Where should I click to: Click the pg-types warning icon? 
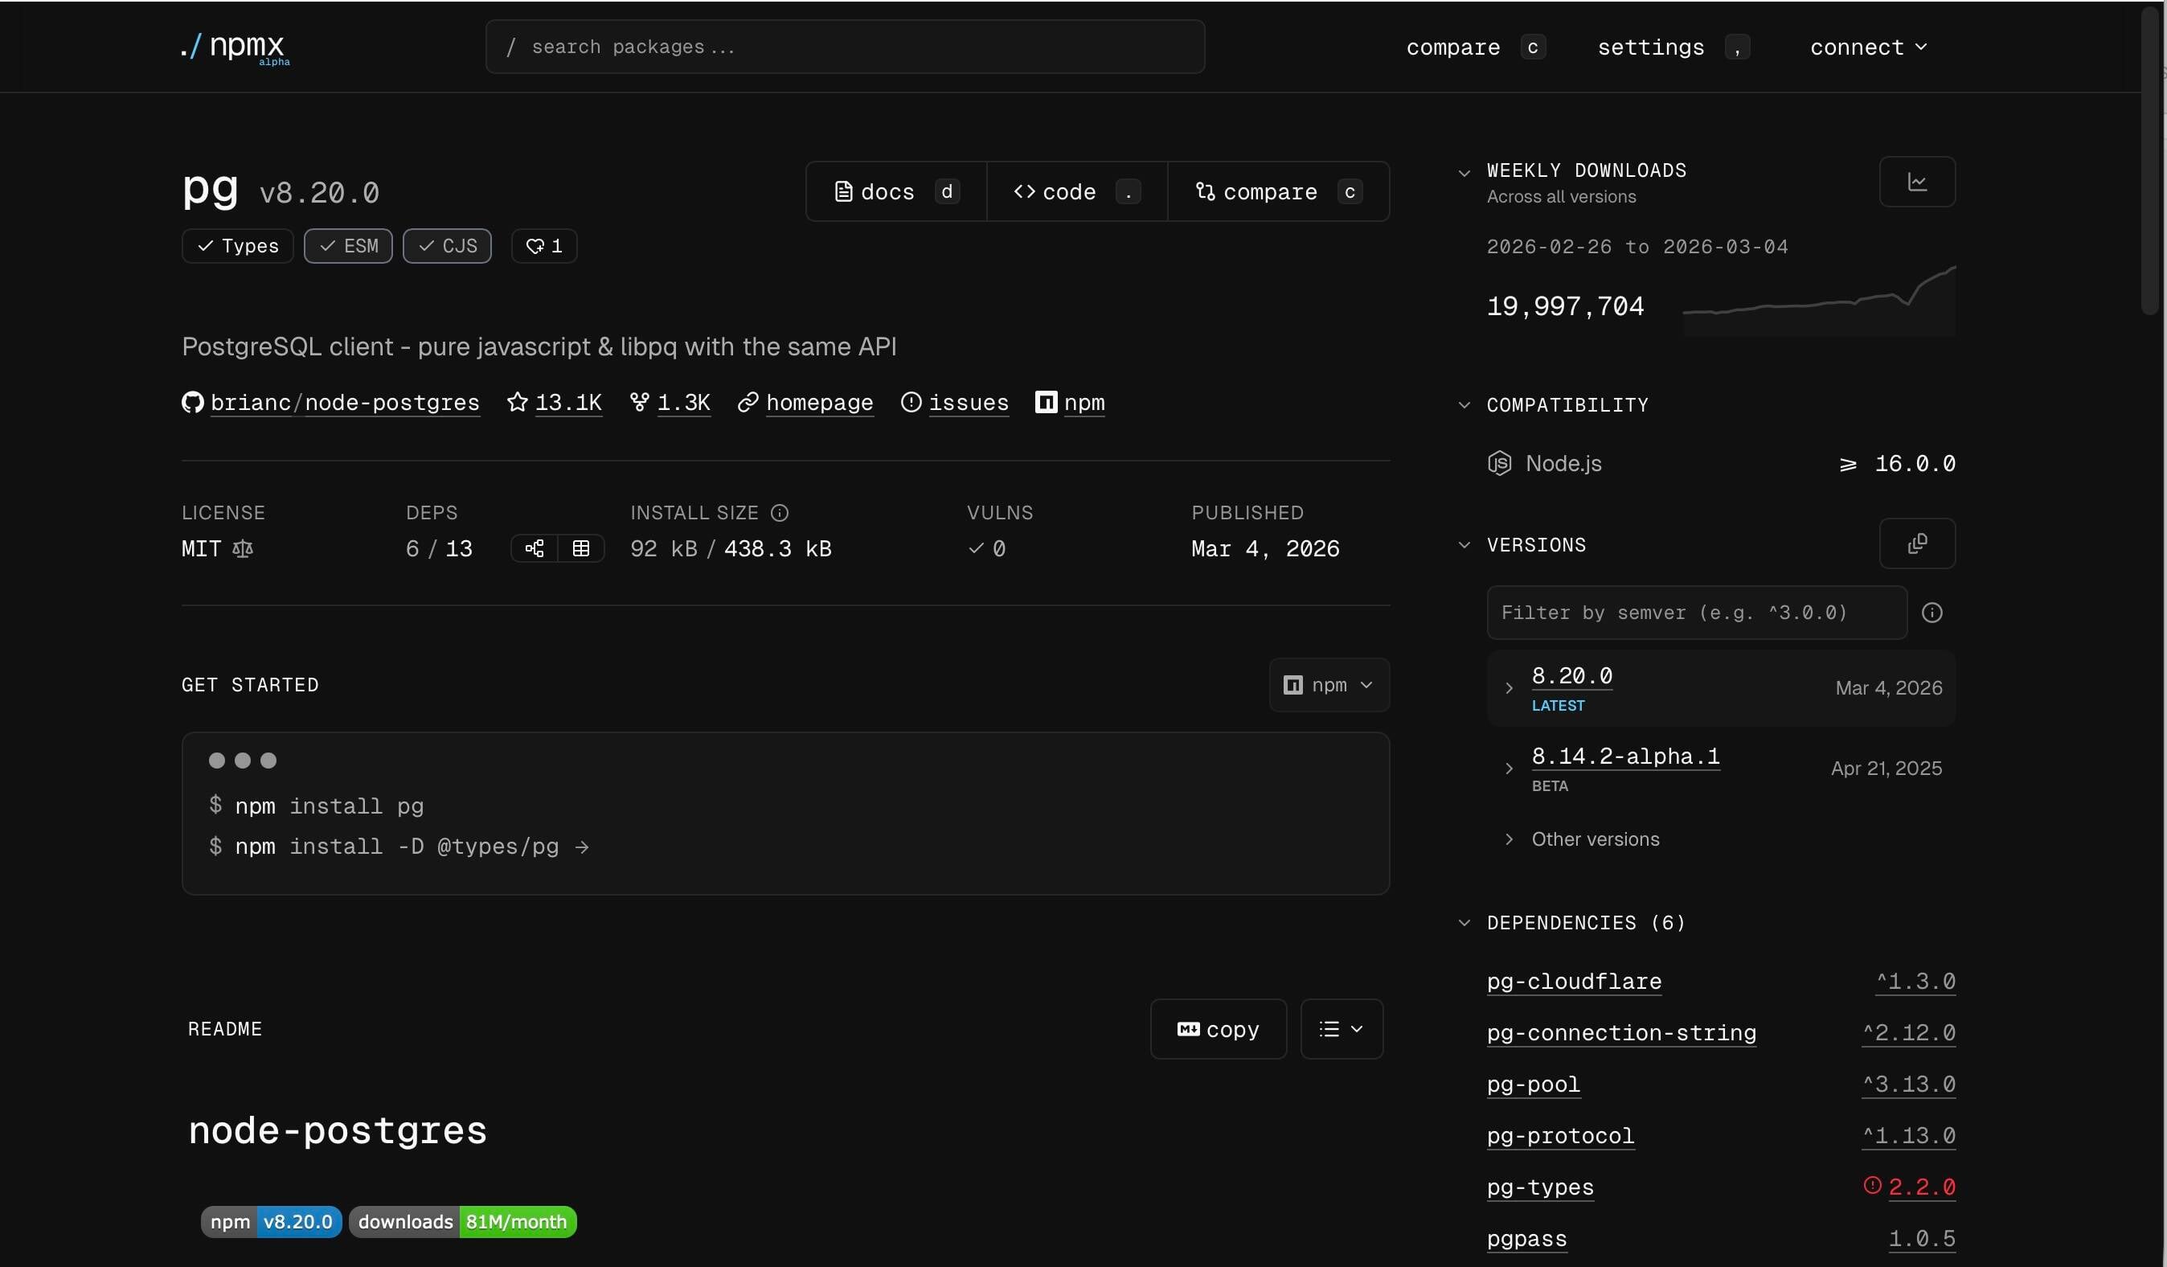click(x=1872, y=1185)
